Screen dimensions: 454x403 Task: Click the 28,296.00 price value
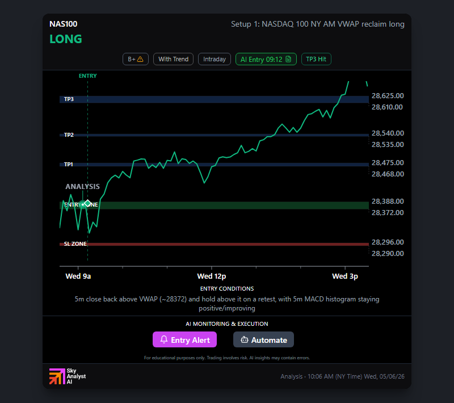388,242
